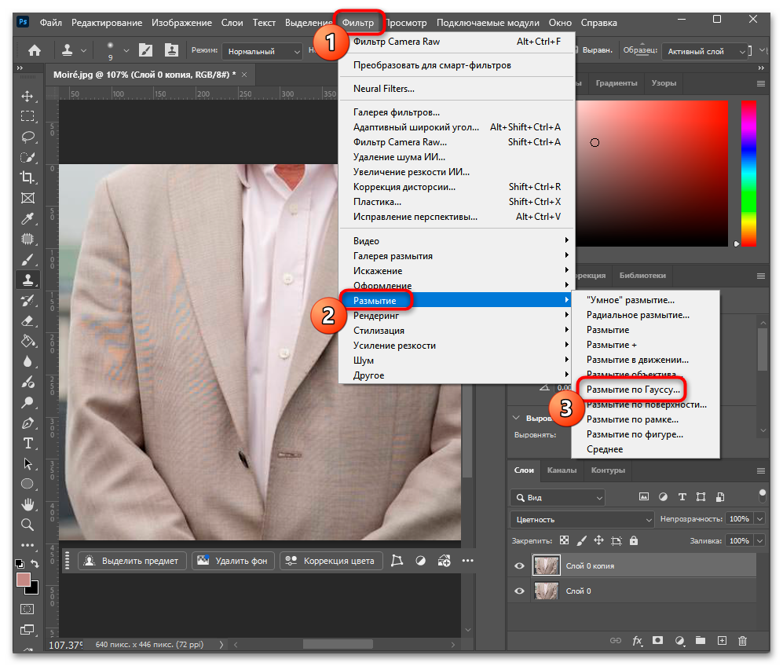Select the Lasso tool

click(27, 137)
